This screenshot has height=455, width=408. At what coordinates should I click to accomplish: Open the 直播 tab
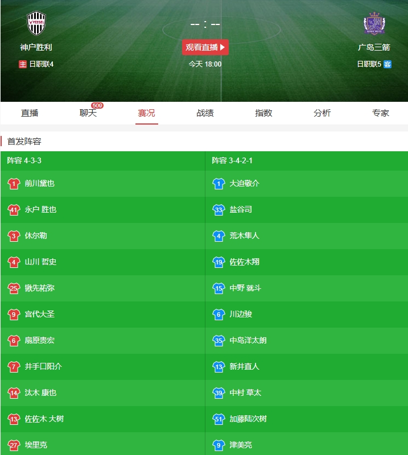coord(30,113)
